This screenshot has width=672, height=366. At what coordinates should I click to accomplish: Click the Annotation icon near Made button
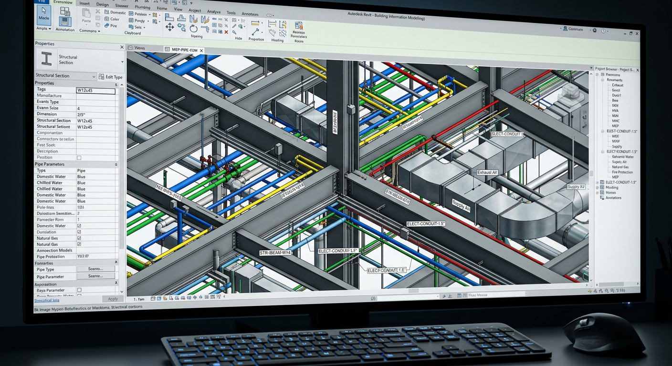tap(65, 21)
